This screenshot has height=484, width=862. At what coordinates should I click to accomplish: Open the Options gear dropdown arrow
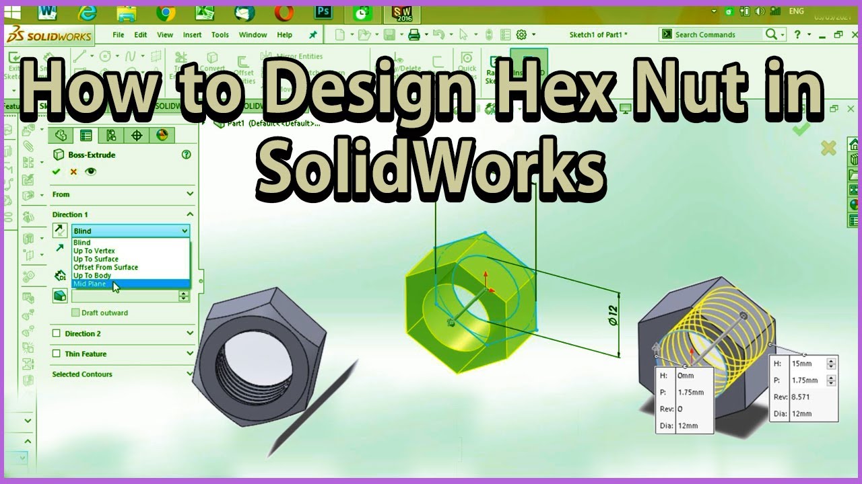(x=533, y=35)
